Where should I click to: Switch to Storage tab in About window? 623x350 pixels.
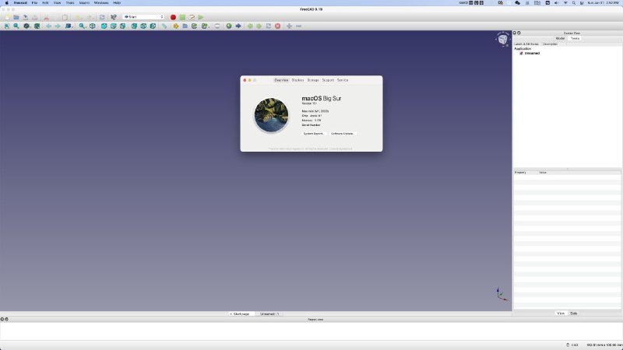click(x=313, y=80)
